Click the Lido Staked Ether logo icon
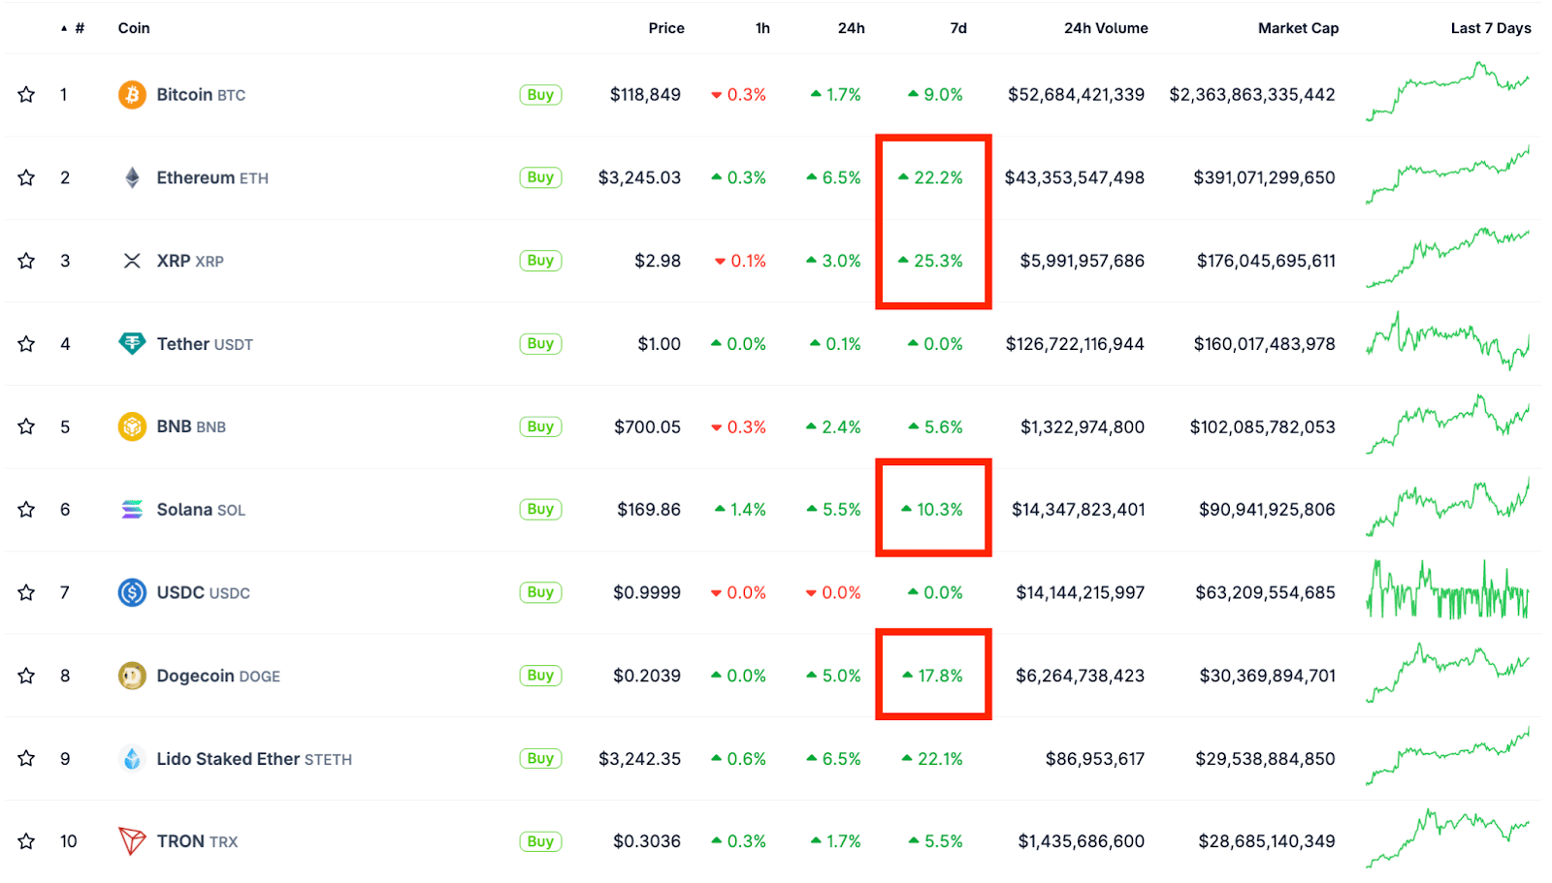The width and height of the screenshot is (1552, 883). [132, 758]
